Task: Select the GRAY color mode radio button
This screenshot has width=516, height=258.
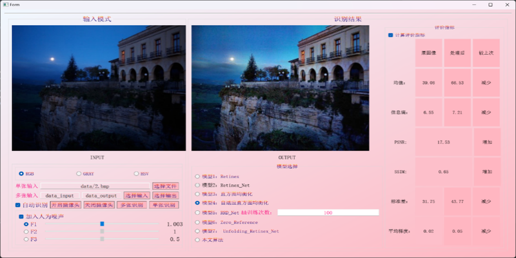Action: pos(79,174)
